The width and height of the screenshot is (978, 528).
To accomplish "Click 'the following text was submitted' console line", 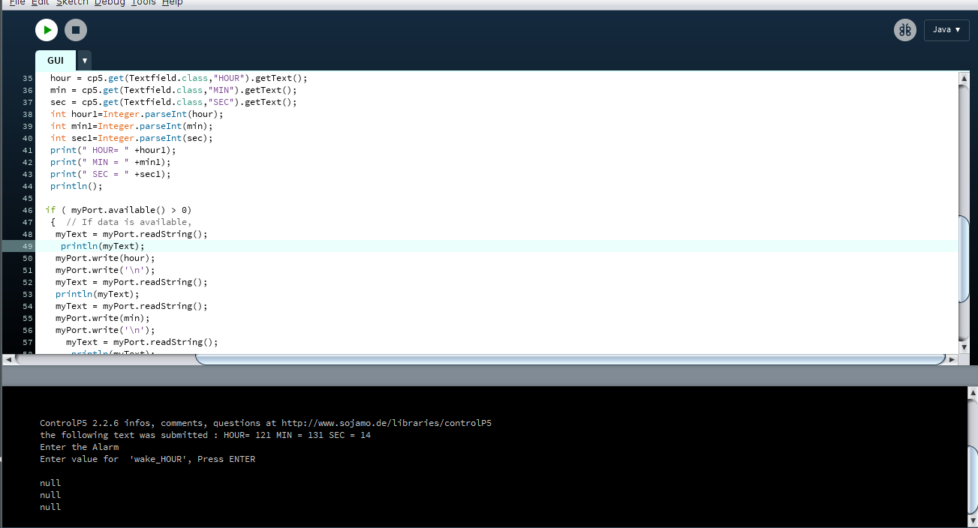I will [205, 435].
